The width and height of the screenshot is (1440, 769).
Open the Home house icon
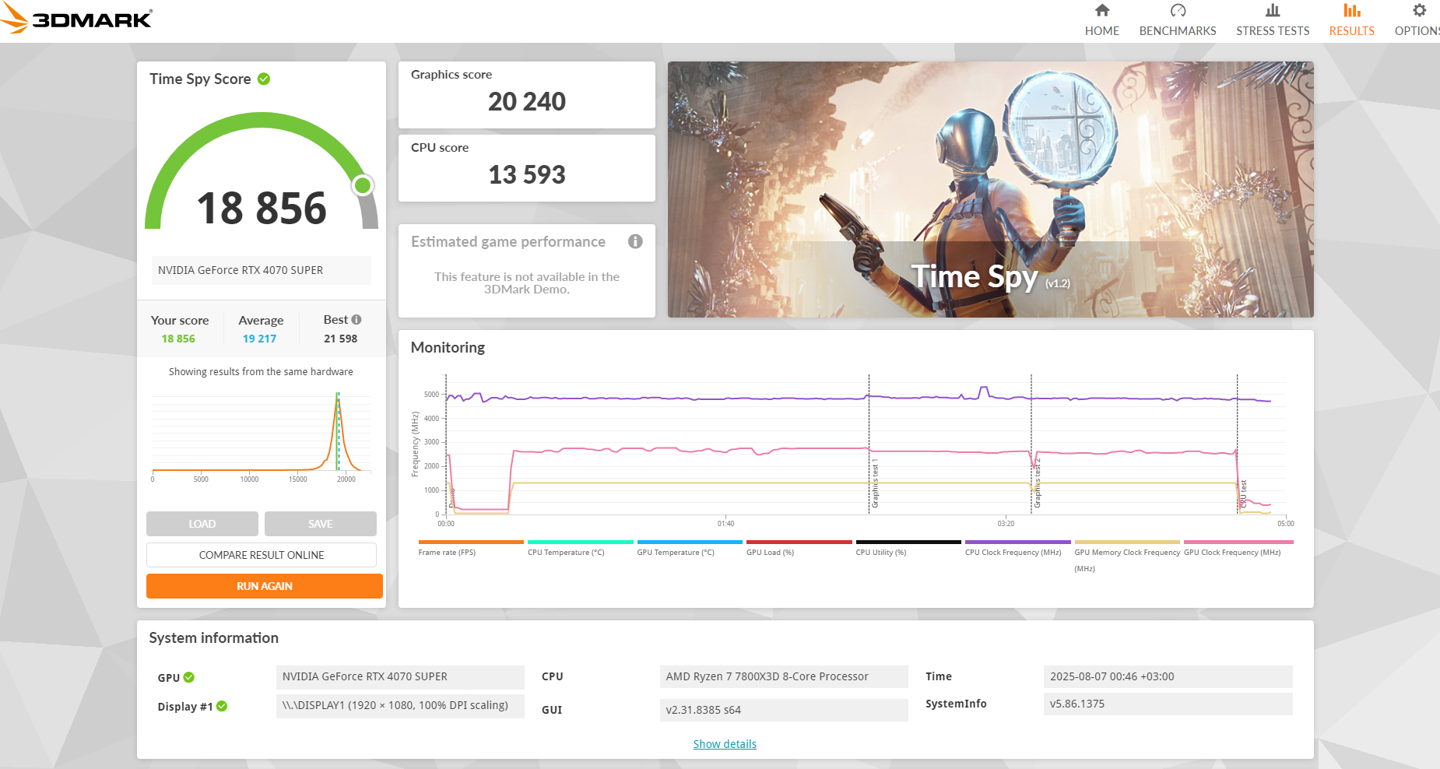click(x=1101, y=10)
